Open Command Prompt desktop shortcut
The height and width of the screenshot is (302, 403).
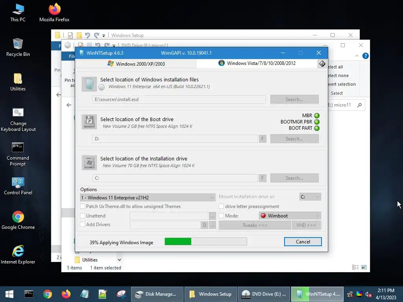pos(18,154)
